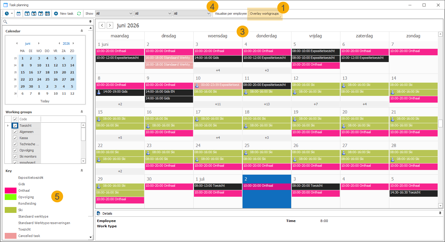Screen dimensions: 445x242
Task: Go to next month with right arrow button
Action: point(110,25)
